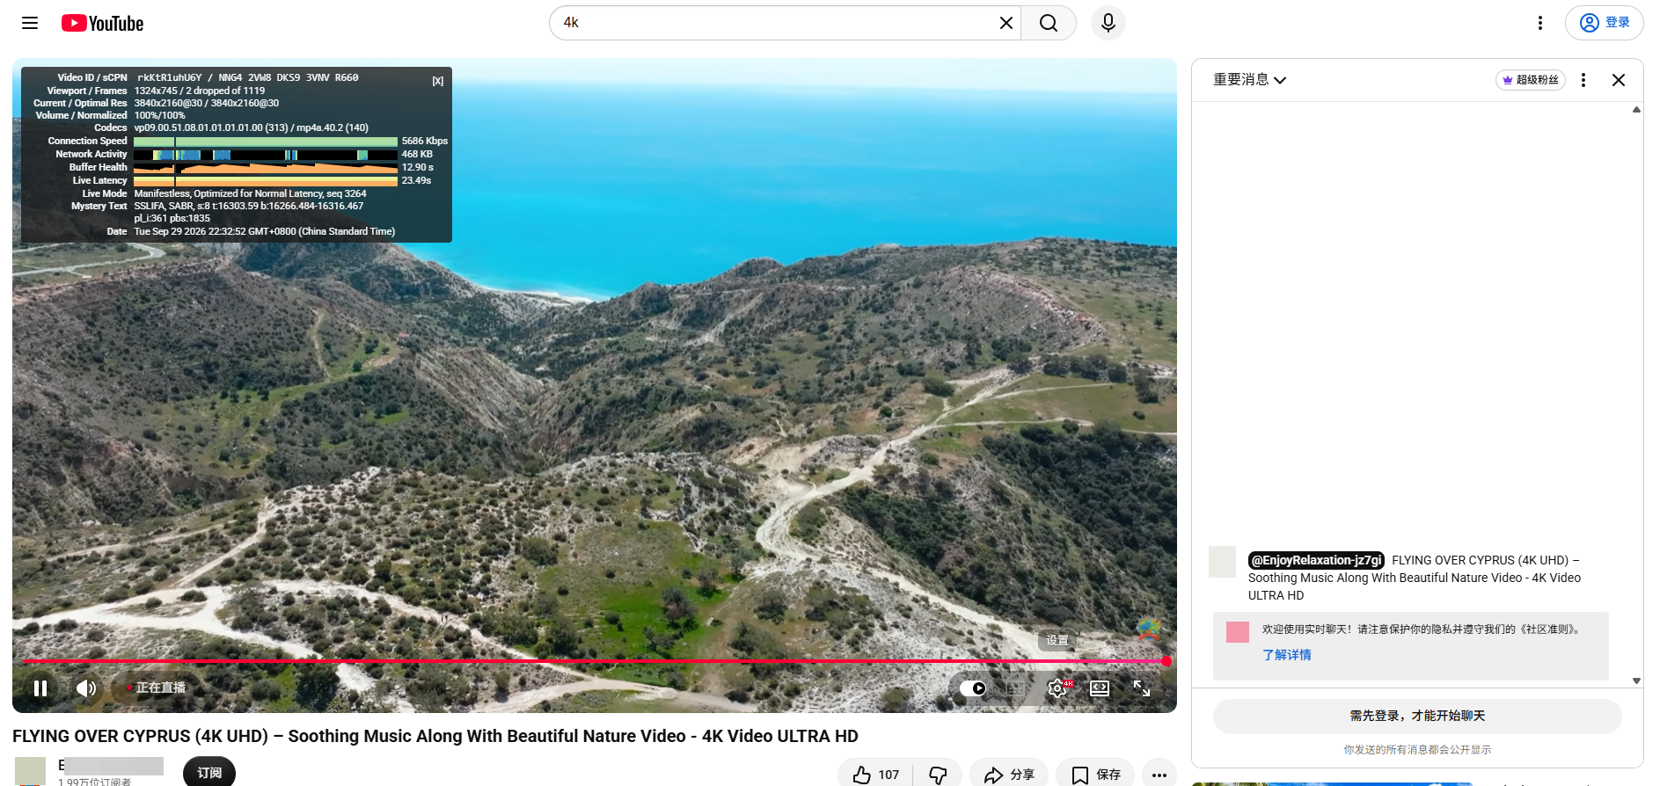
Task: Mute the video volume
Action: tap(86, 688)
